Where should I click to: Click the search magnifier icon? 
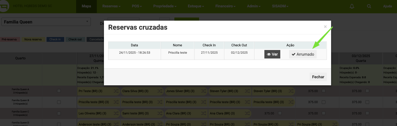369,6
